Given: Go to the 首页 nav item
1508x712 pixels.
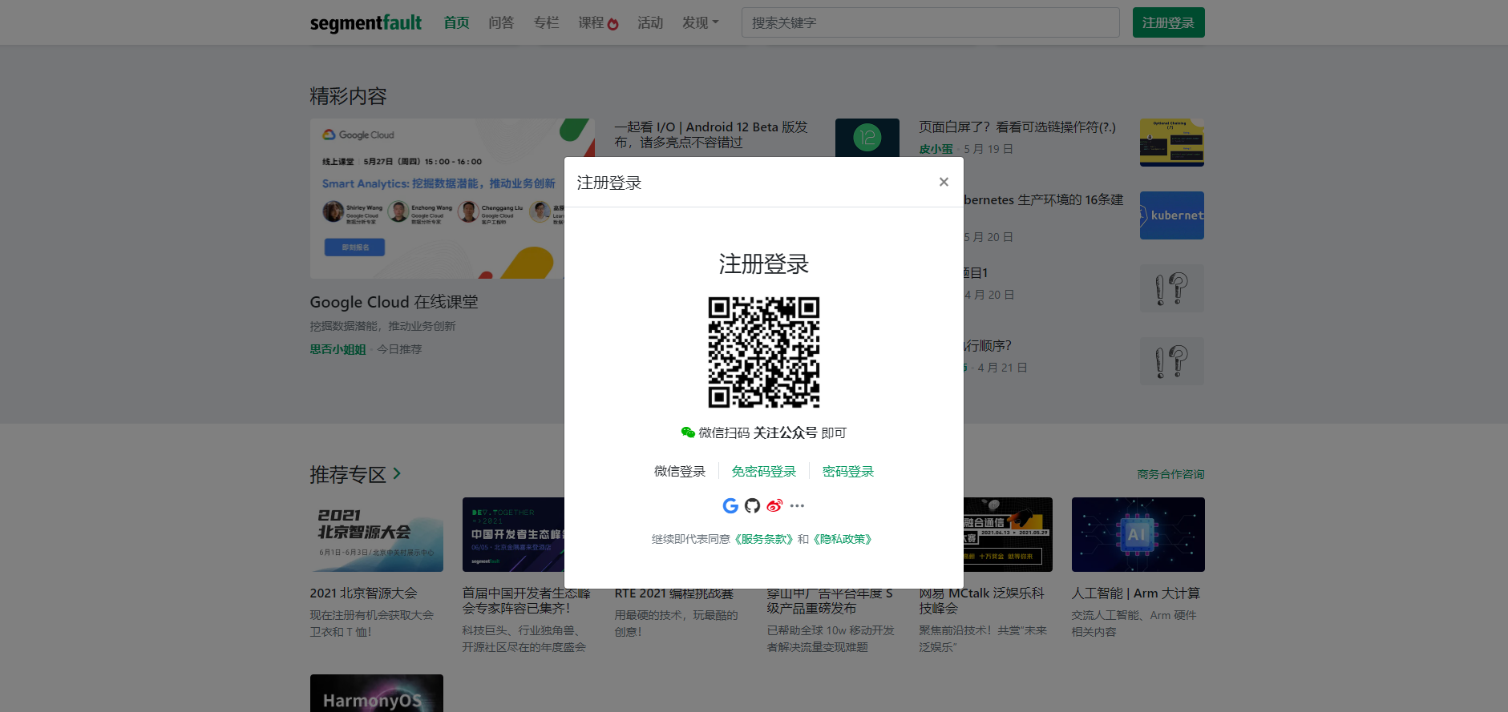Looking at the screenshot, I should point(456,22).
